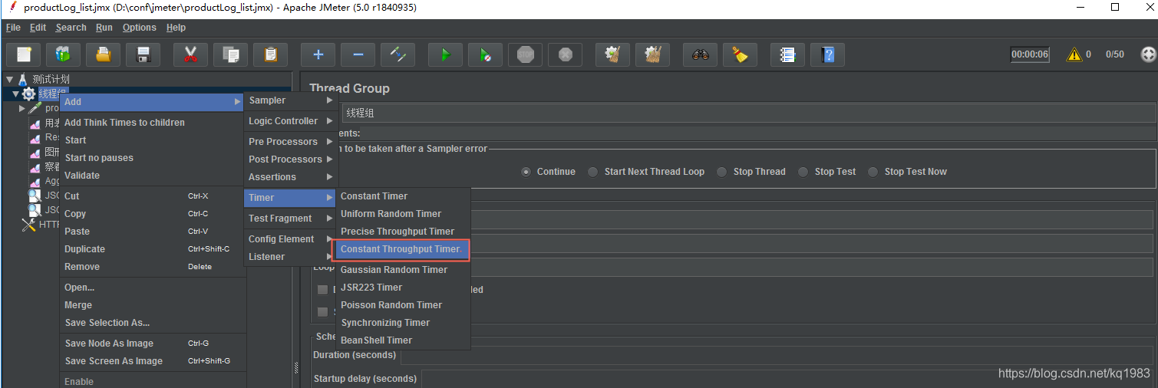Select Save Selection As... entry
Image resolution: width=1158 pixels, height=388 pixels.
click(x=152, y=323)
